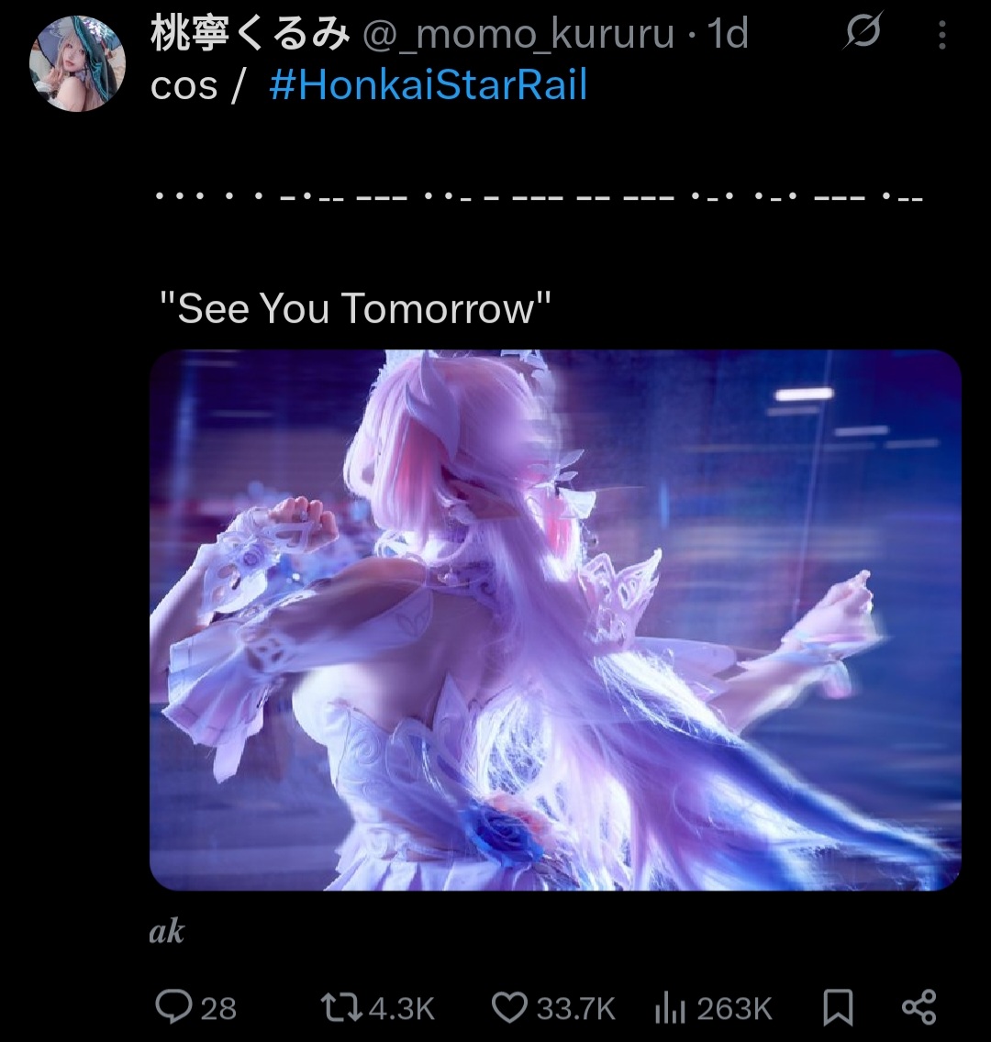The image size is (991, 1042).
Task: Tap the retweet arrows icon
Action: (x=341, y=1007)
